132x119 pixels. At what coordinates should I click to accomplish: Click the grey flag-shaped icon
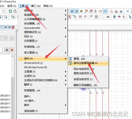[92, 17]
